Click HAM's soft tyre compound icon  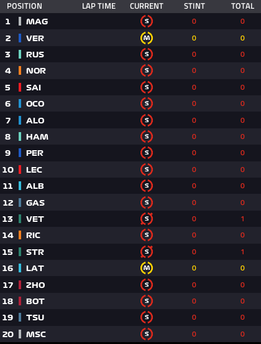pos(147,136)
